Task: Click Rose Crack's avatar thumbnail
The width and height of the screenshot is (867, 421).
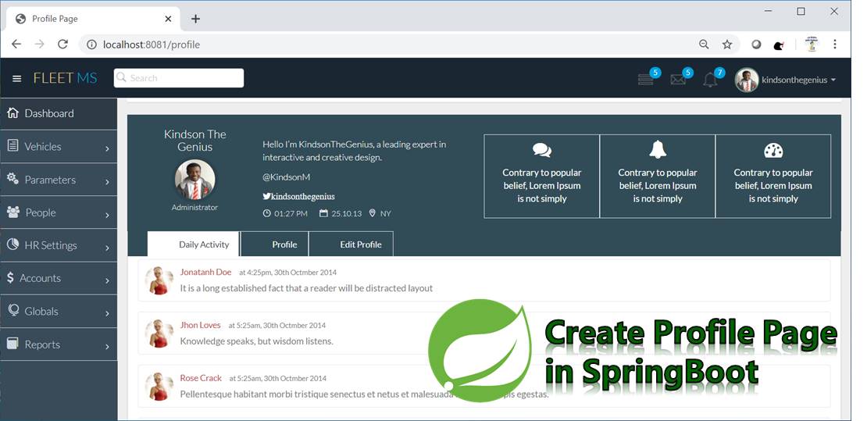Action: (x=159, y=386)
